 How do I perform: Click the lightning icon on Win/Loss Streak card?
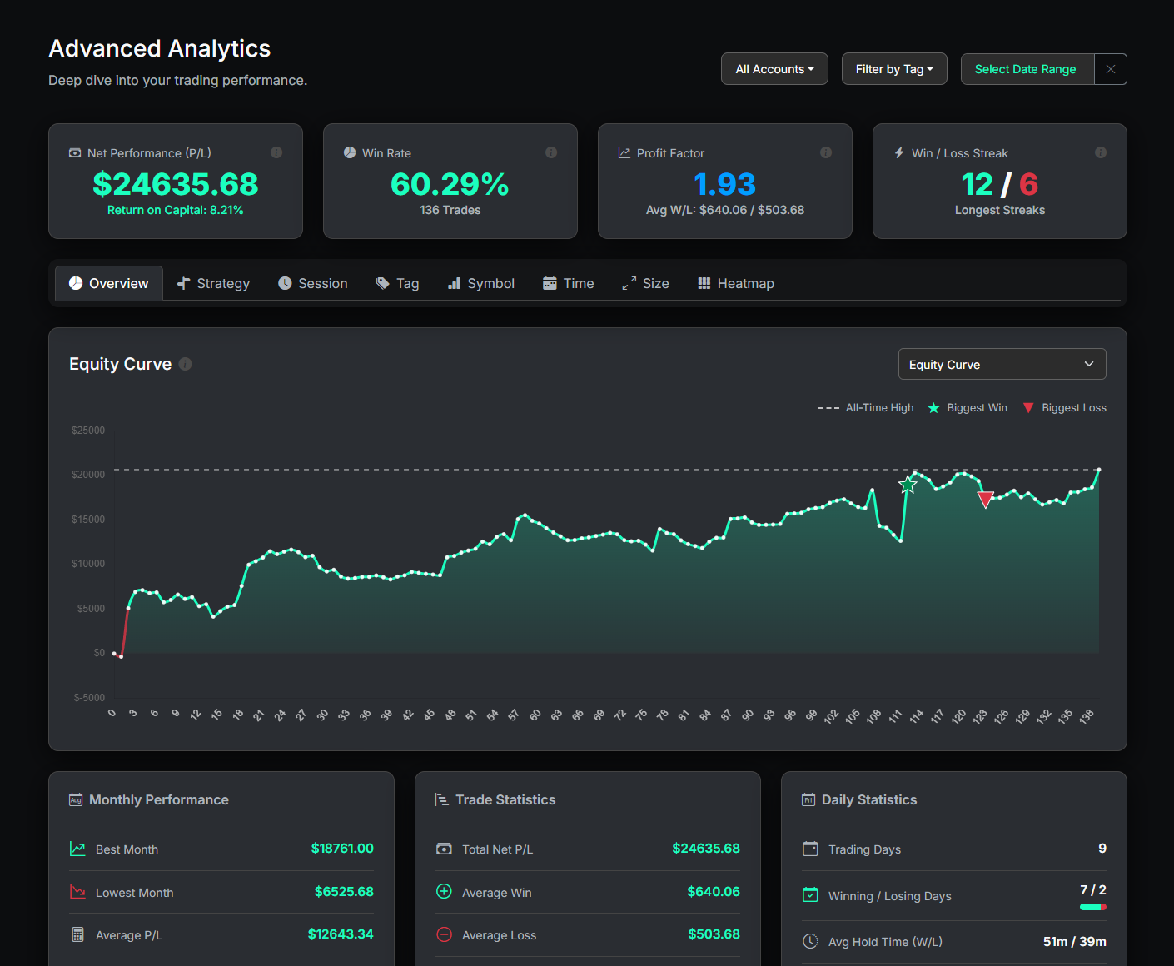(898, 152)
